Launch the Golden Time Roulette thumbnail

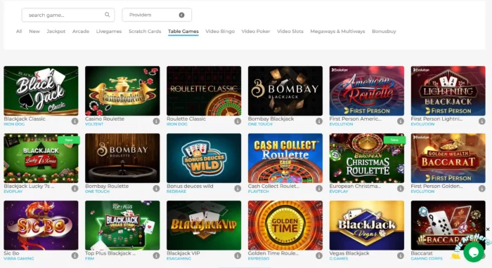(285, 225)
